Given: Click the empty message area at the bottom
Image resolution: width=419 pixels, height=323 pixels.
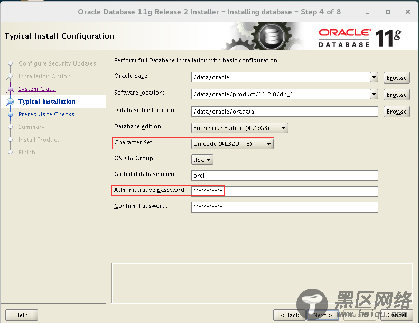Looking at the screenshot, I should point(262,283).
